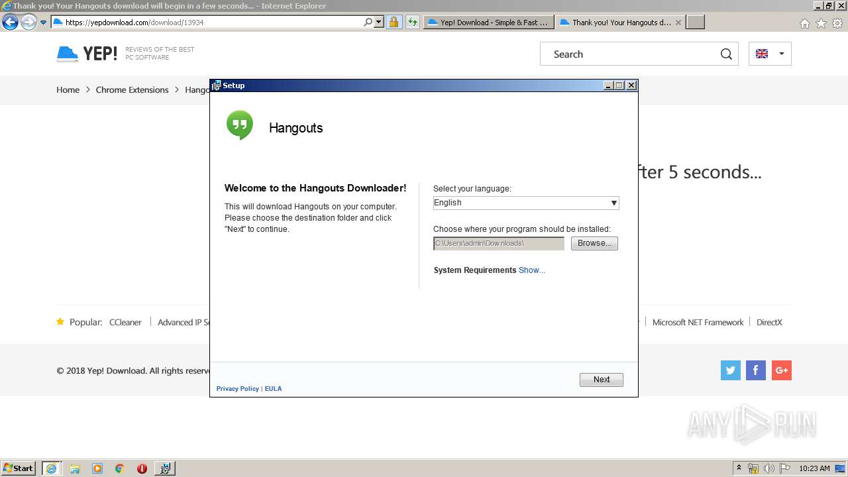Screen dimensions: 848x477
Task: Open the EULA link
Action: 273,389
